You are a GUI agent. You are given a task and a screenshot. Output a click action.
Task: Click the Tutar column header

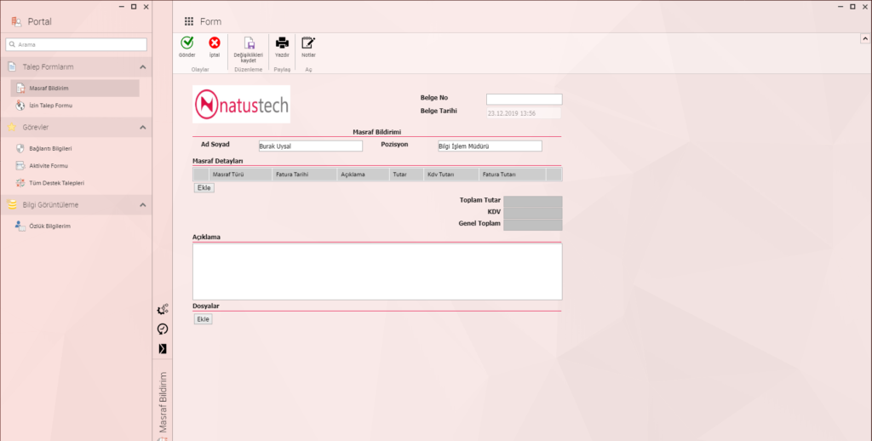click(x=406, y=175)
